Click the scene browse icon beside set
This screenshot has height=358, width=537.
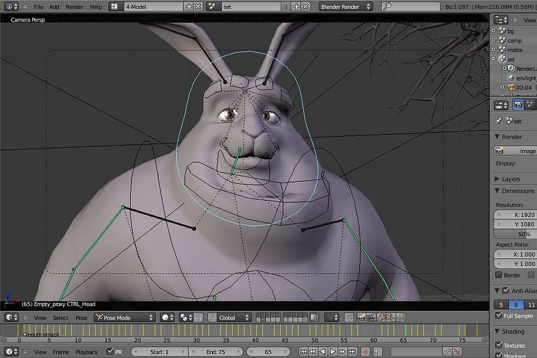point(213,7)
